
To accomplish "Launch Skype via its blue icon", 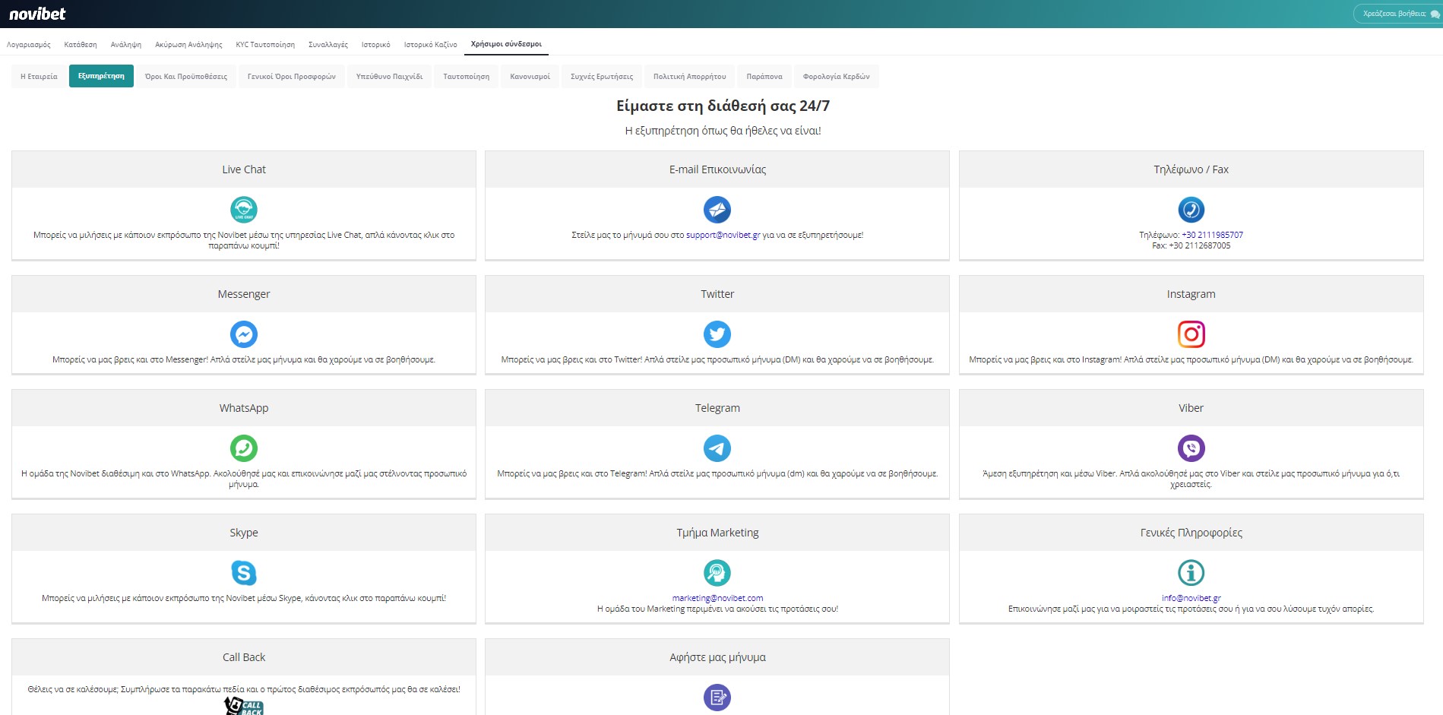I will [243, 573].
